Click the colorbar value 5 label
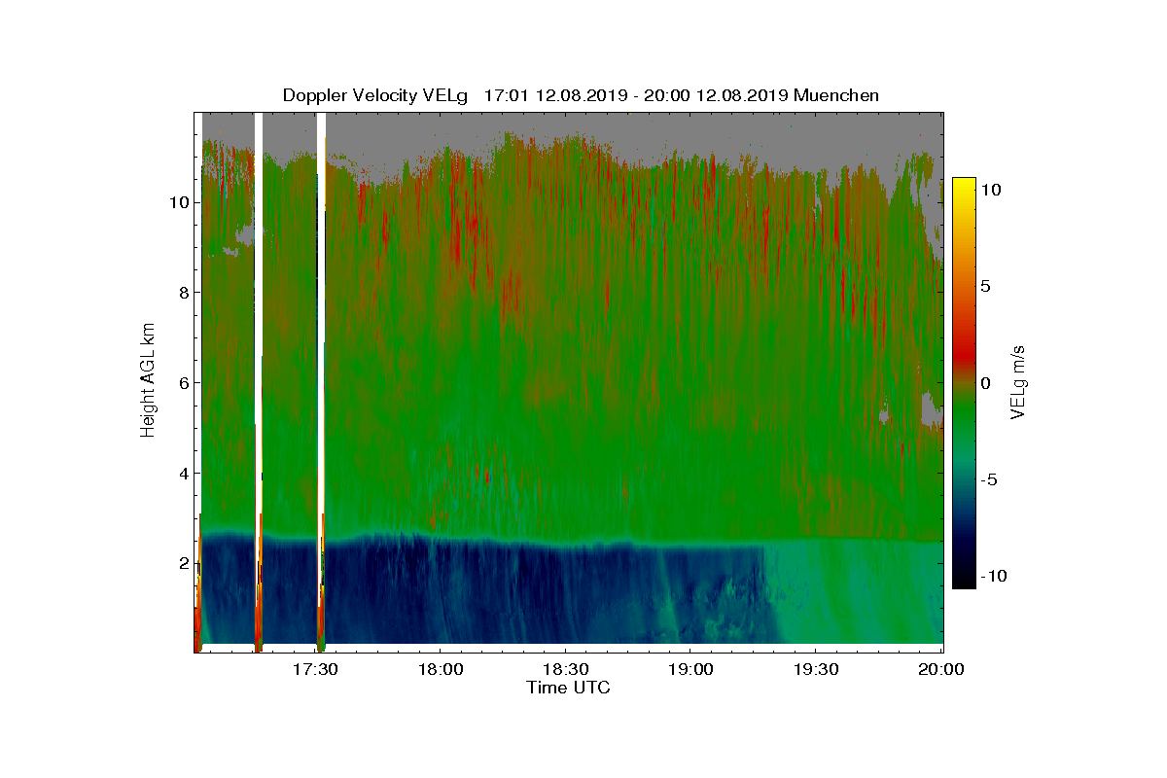The height and width of the screenshot is (778, 1167). coord(985,287)
